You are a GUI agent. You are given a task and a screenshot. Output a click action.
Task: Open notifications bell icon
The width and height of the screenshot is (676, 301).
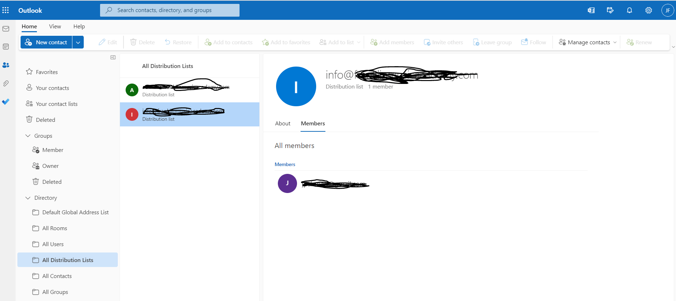630,10
